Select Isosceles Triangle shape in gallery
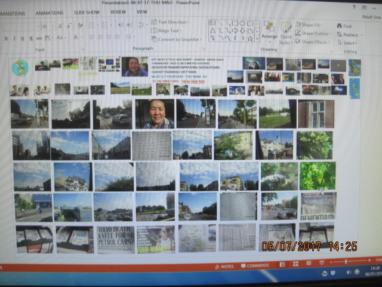 tap(212, 30)
